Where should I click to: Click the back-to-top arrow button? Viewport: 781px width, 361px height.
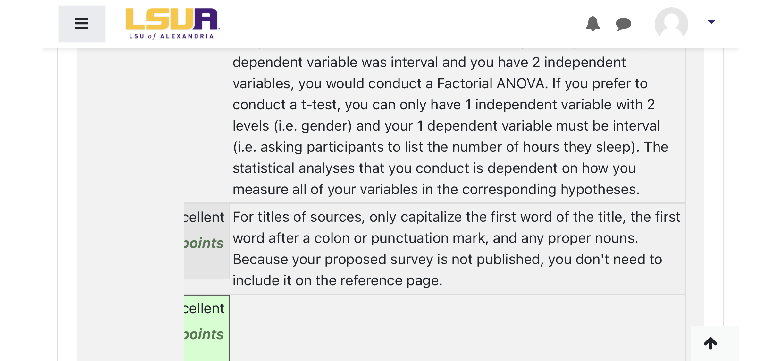click(x=710, y=343)
